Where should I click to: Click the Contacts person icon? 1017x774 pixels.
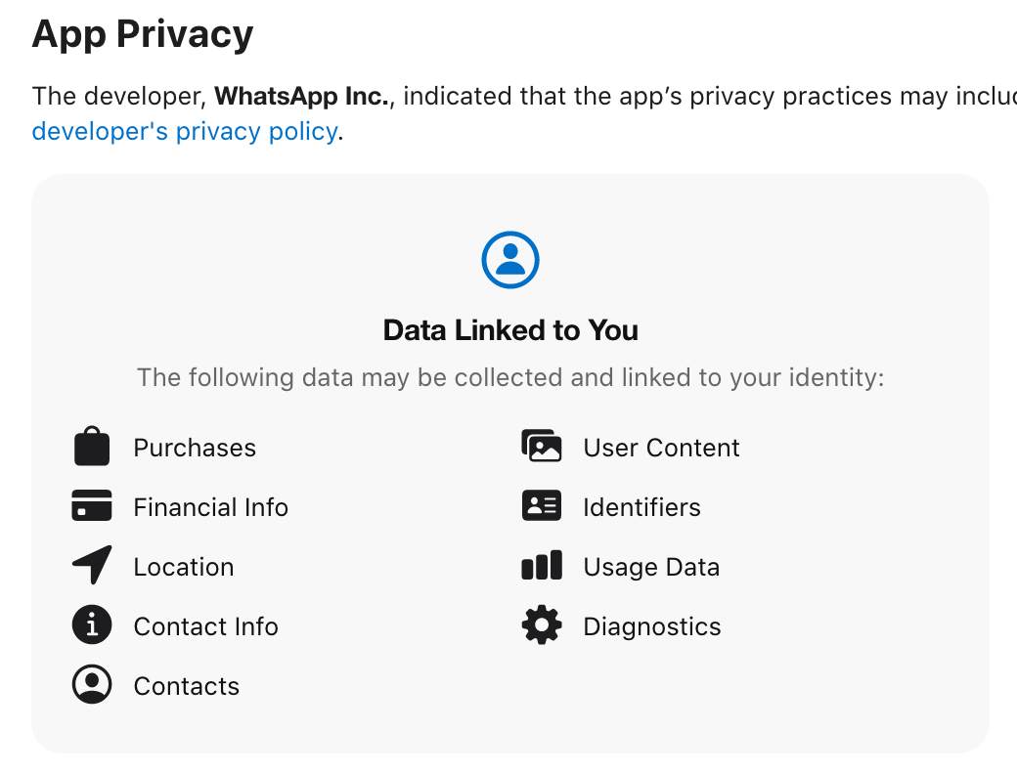tap(92, 684)
